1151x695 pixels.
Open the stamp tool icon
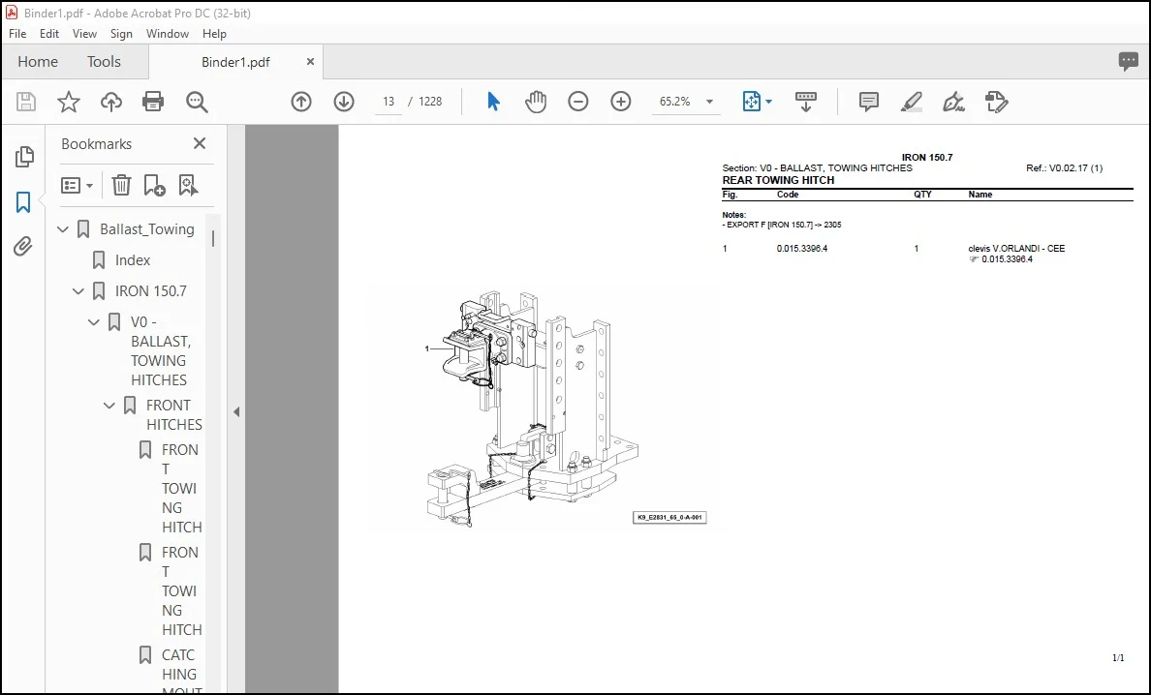click(x=996, y=102)
